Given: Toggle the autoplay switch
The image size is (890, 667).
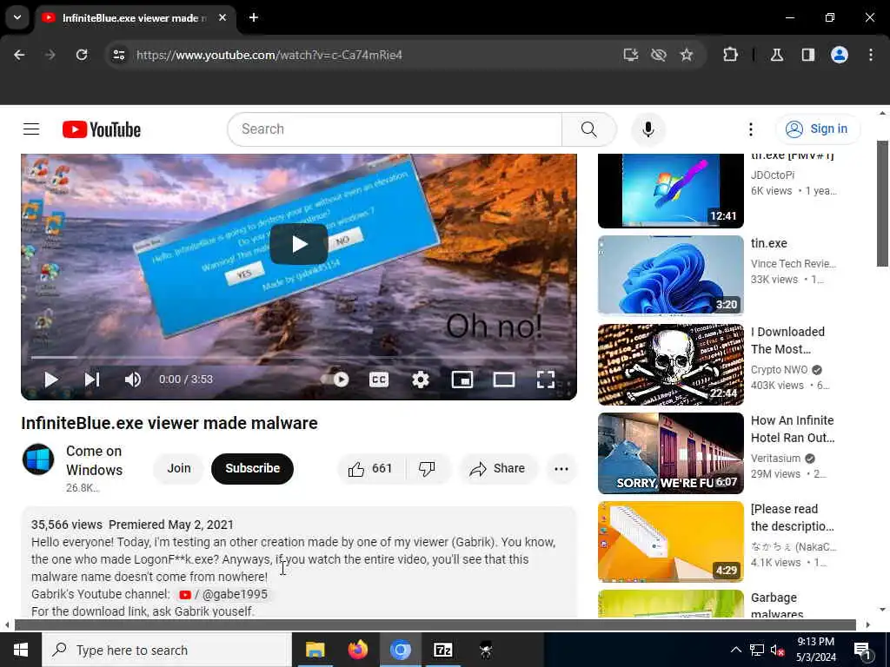Looking at the screenshot, I should [x=335, y=380].
